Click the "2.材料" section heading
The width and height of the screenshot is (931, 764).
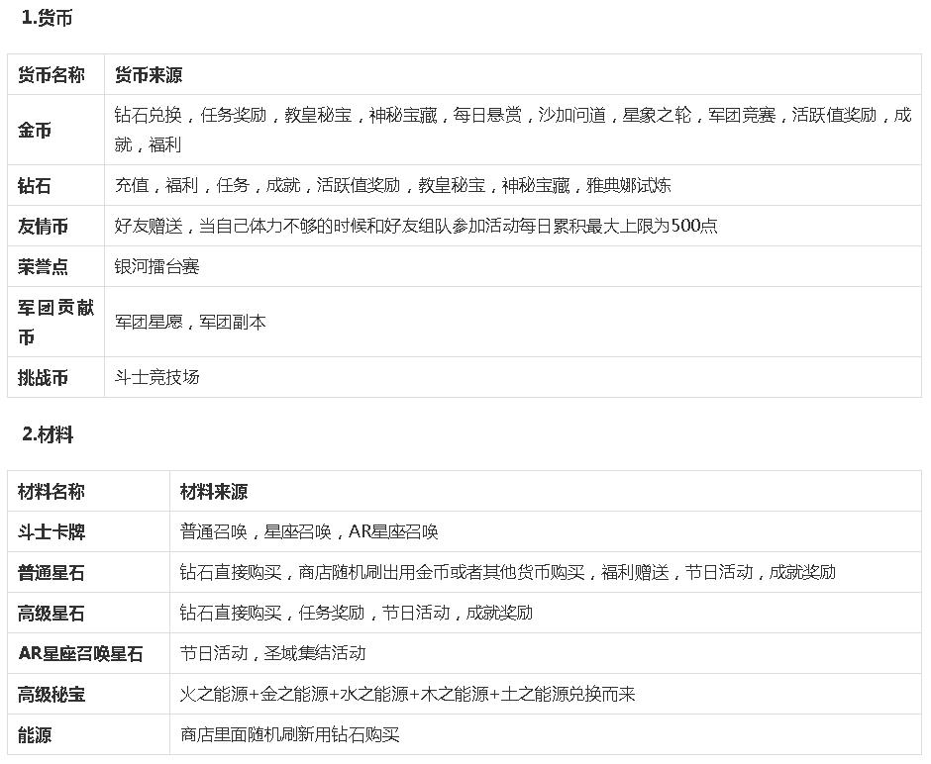pyautogui.click(x=45, y=435)
